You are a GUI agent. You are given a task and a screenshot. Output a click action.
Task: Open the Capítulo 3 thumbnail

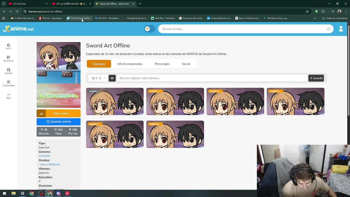(x=235, y=102)
